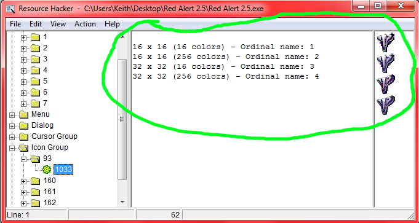Open the View menu
The width and height of the screenshot is (419, 223).
(58, 24)
